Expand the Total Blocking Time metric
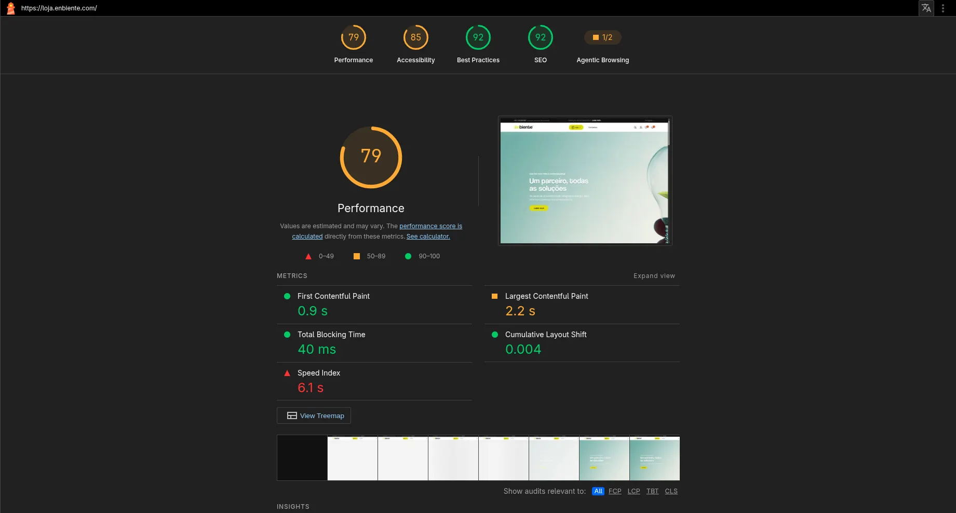 coord(374,343)
